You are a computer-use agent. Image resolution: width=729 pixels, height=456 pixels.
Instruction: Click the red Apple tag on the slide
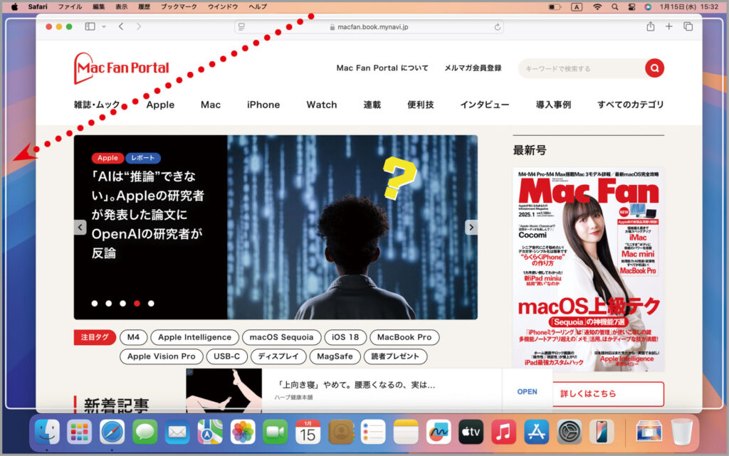pyautogui.click(x=107, y=158)
